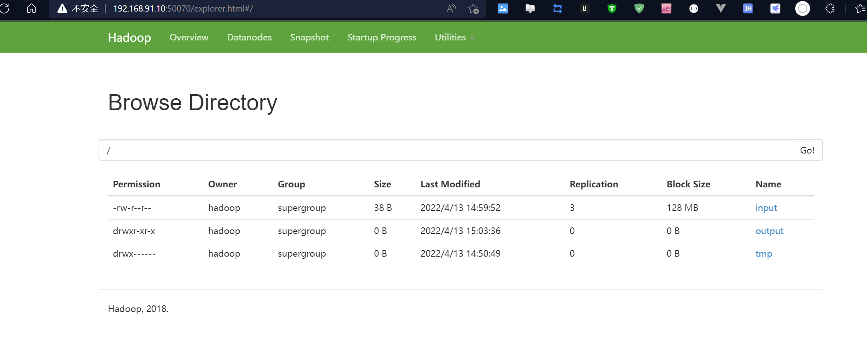This screenshot has height=352, width=867.
Task: Click the Read Aloud icon in address bar
Action: (x=451, y=8)
